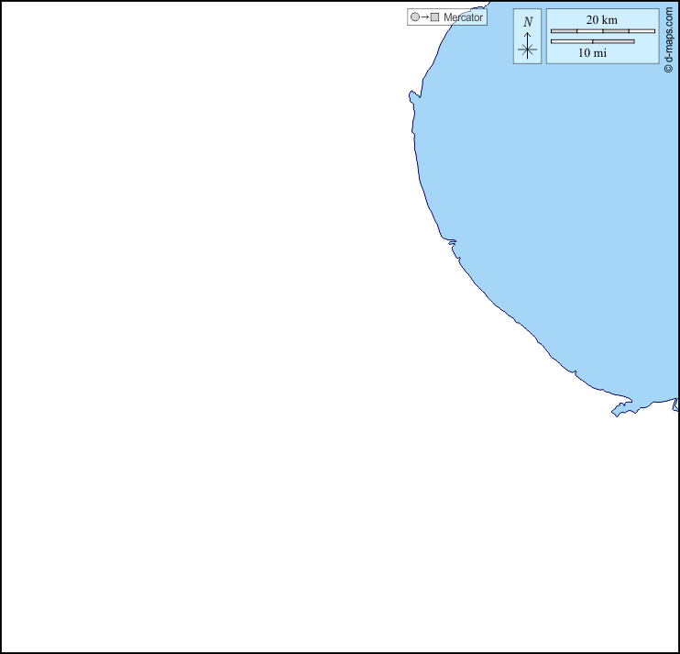Click the miles scale bar
The width and height of the screenshot is (680, 654).
[592, 41]
